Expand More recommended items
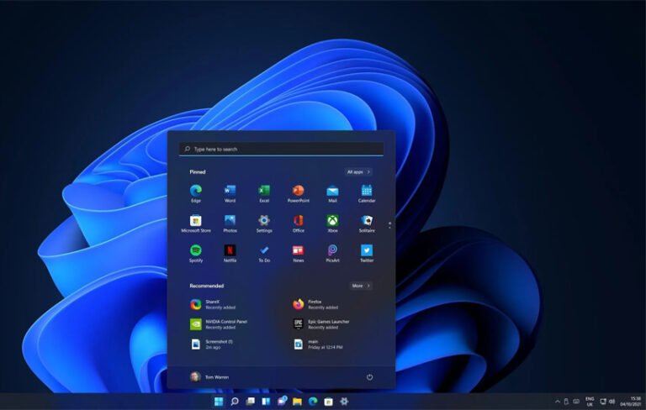 coord(361,286)
